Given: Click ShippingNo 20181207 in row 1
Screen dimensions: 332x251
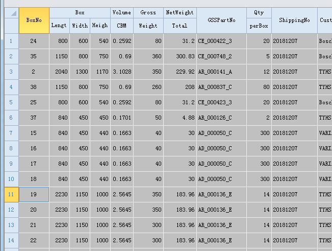Looking at the screenshot, I should 294,41.
